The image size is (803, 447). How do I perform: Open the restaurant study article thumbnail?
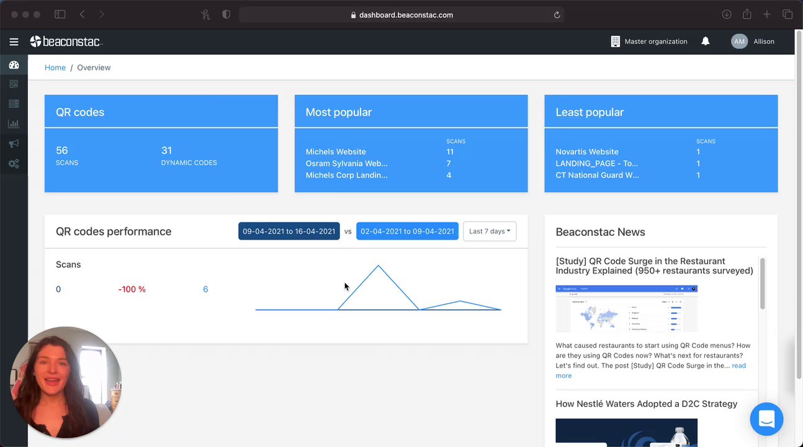[x=626, y=309]
